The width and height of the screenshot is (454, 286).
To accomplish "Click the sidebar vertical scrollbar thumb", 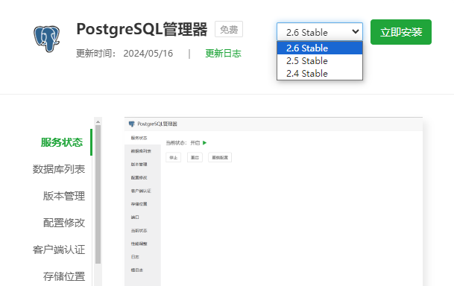I will tap(98, 194).
